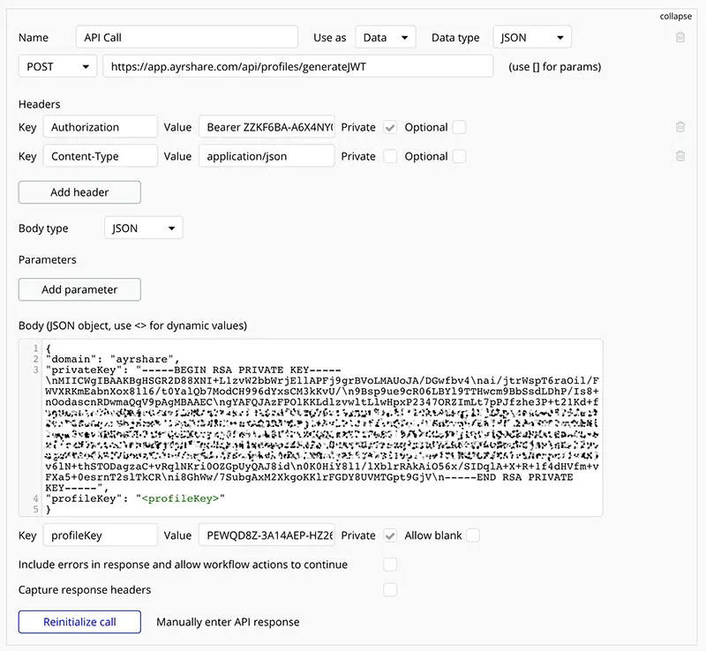Expand the Data type JSON dropdown

532,38
